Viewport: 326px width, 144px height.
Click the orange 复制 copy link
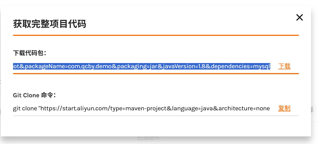(284, 108)
